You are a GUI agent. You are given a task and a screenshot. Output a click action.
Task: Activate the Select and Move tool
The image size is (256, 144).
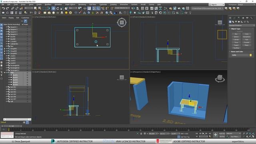(53, 8)
